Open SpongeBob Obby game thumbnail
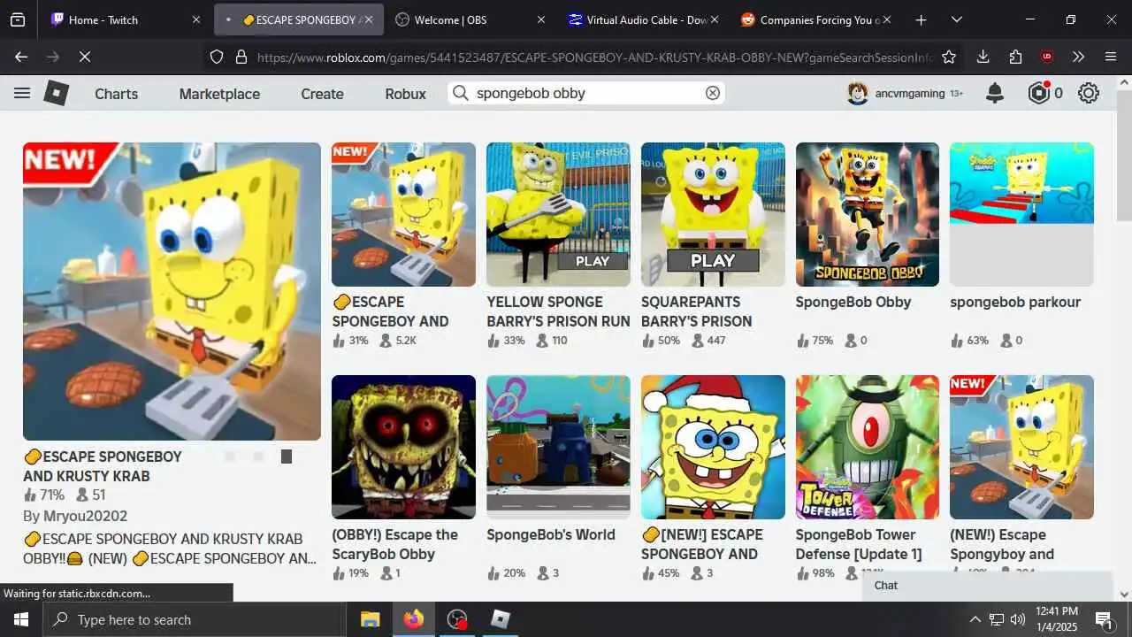The width and height of the screenshot is (1132, 637). [x=868, y=214]
